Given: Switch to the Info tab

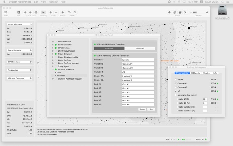Looking at the screenshot, I should (x=215, y=73).
